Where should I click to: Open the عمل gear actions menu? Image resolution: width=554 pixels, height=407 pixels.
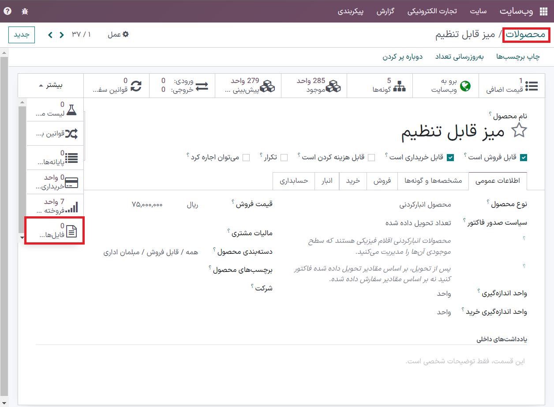[118, 34]
